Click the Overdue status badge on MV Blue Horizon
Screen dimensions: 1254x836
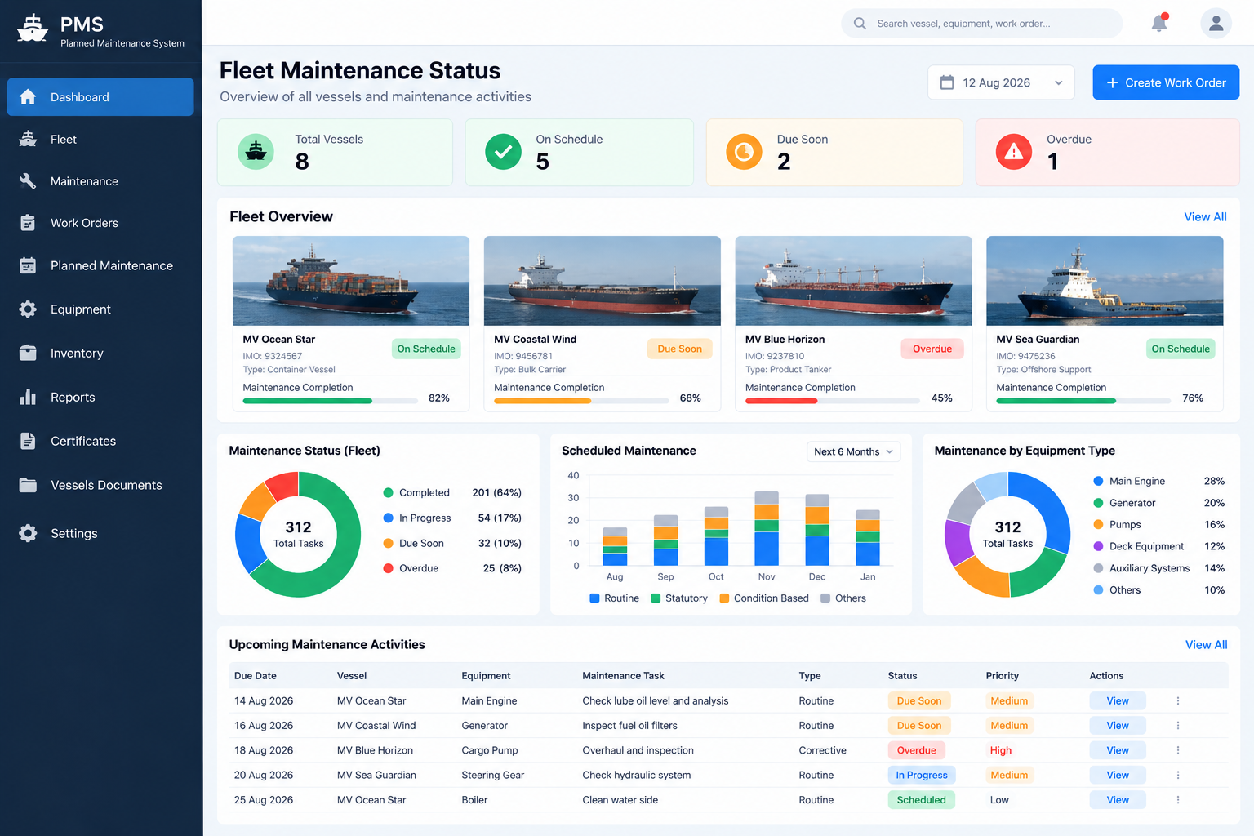(932, 349)
